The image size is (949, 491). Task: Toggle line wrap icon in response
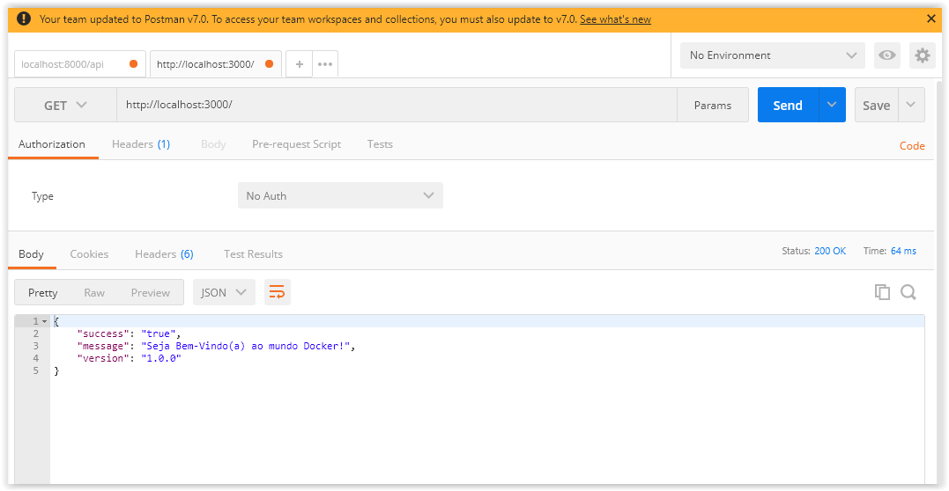tap(278, 292)
